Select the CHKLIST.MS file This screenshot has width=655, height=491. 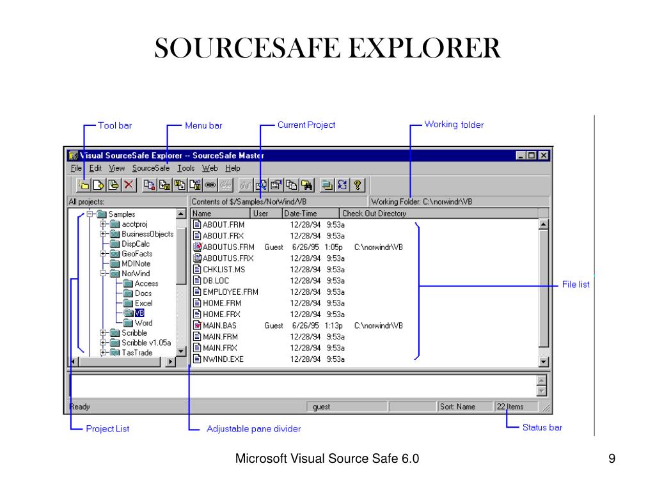click(224, 269)
